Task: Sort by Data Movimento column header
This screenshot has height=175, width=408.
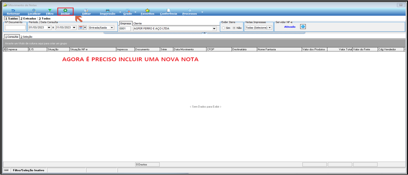Action: tap(190, 49)
